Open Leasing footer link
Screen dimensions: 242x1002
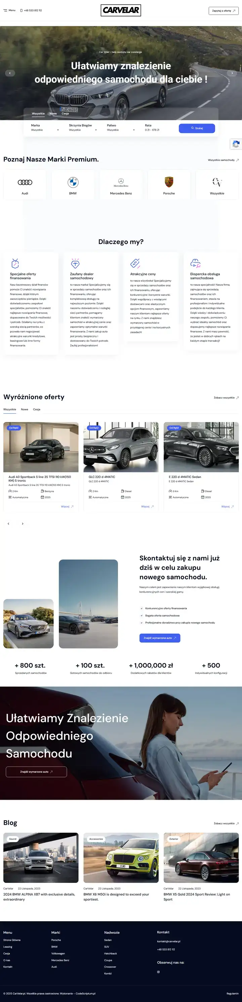(8, 947)
